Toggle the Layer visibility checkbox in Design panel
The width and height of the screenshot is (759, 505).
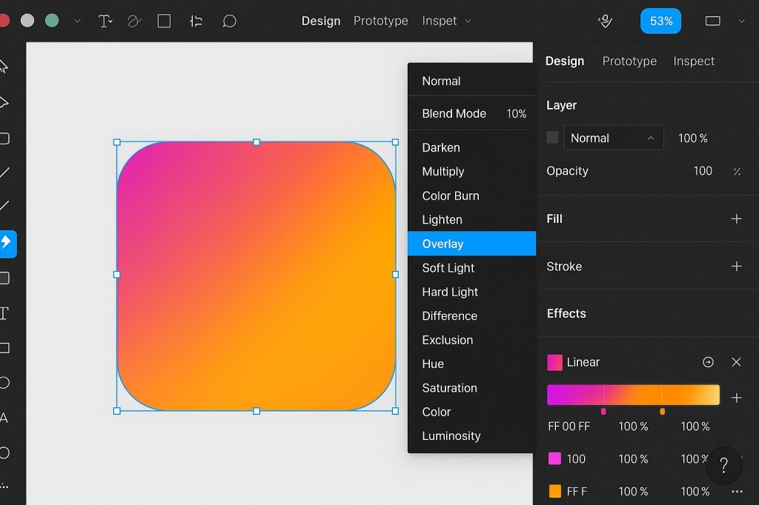coord(552,137)
